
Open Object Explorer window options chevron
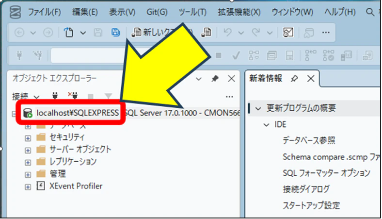coord(199,79)
